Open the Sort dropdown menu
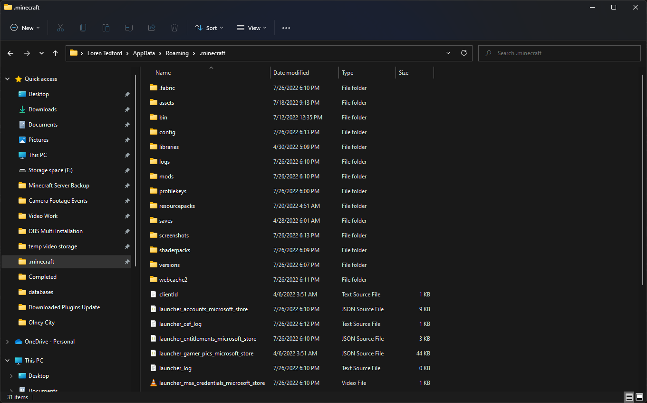Image resolution: width=647 pixels, height=403 pixels. 209,28
